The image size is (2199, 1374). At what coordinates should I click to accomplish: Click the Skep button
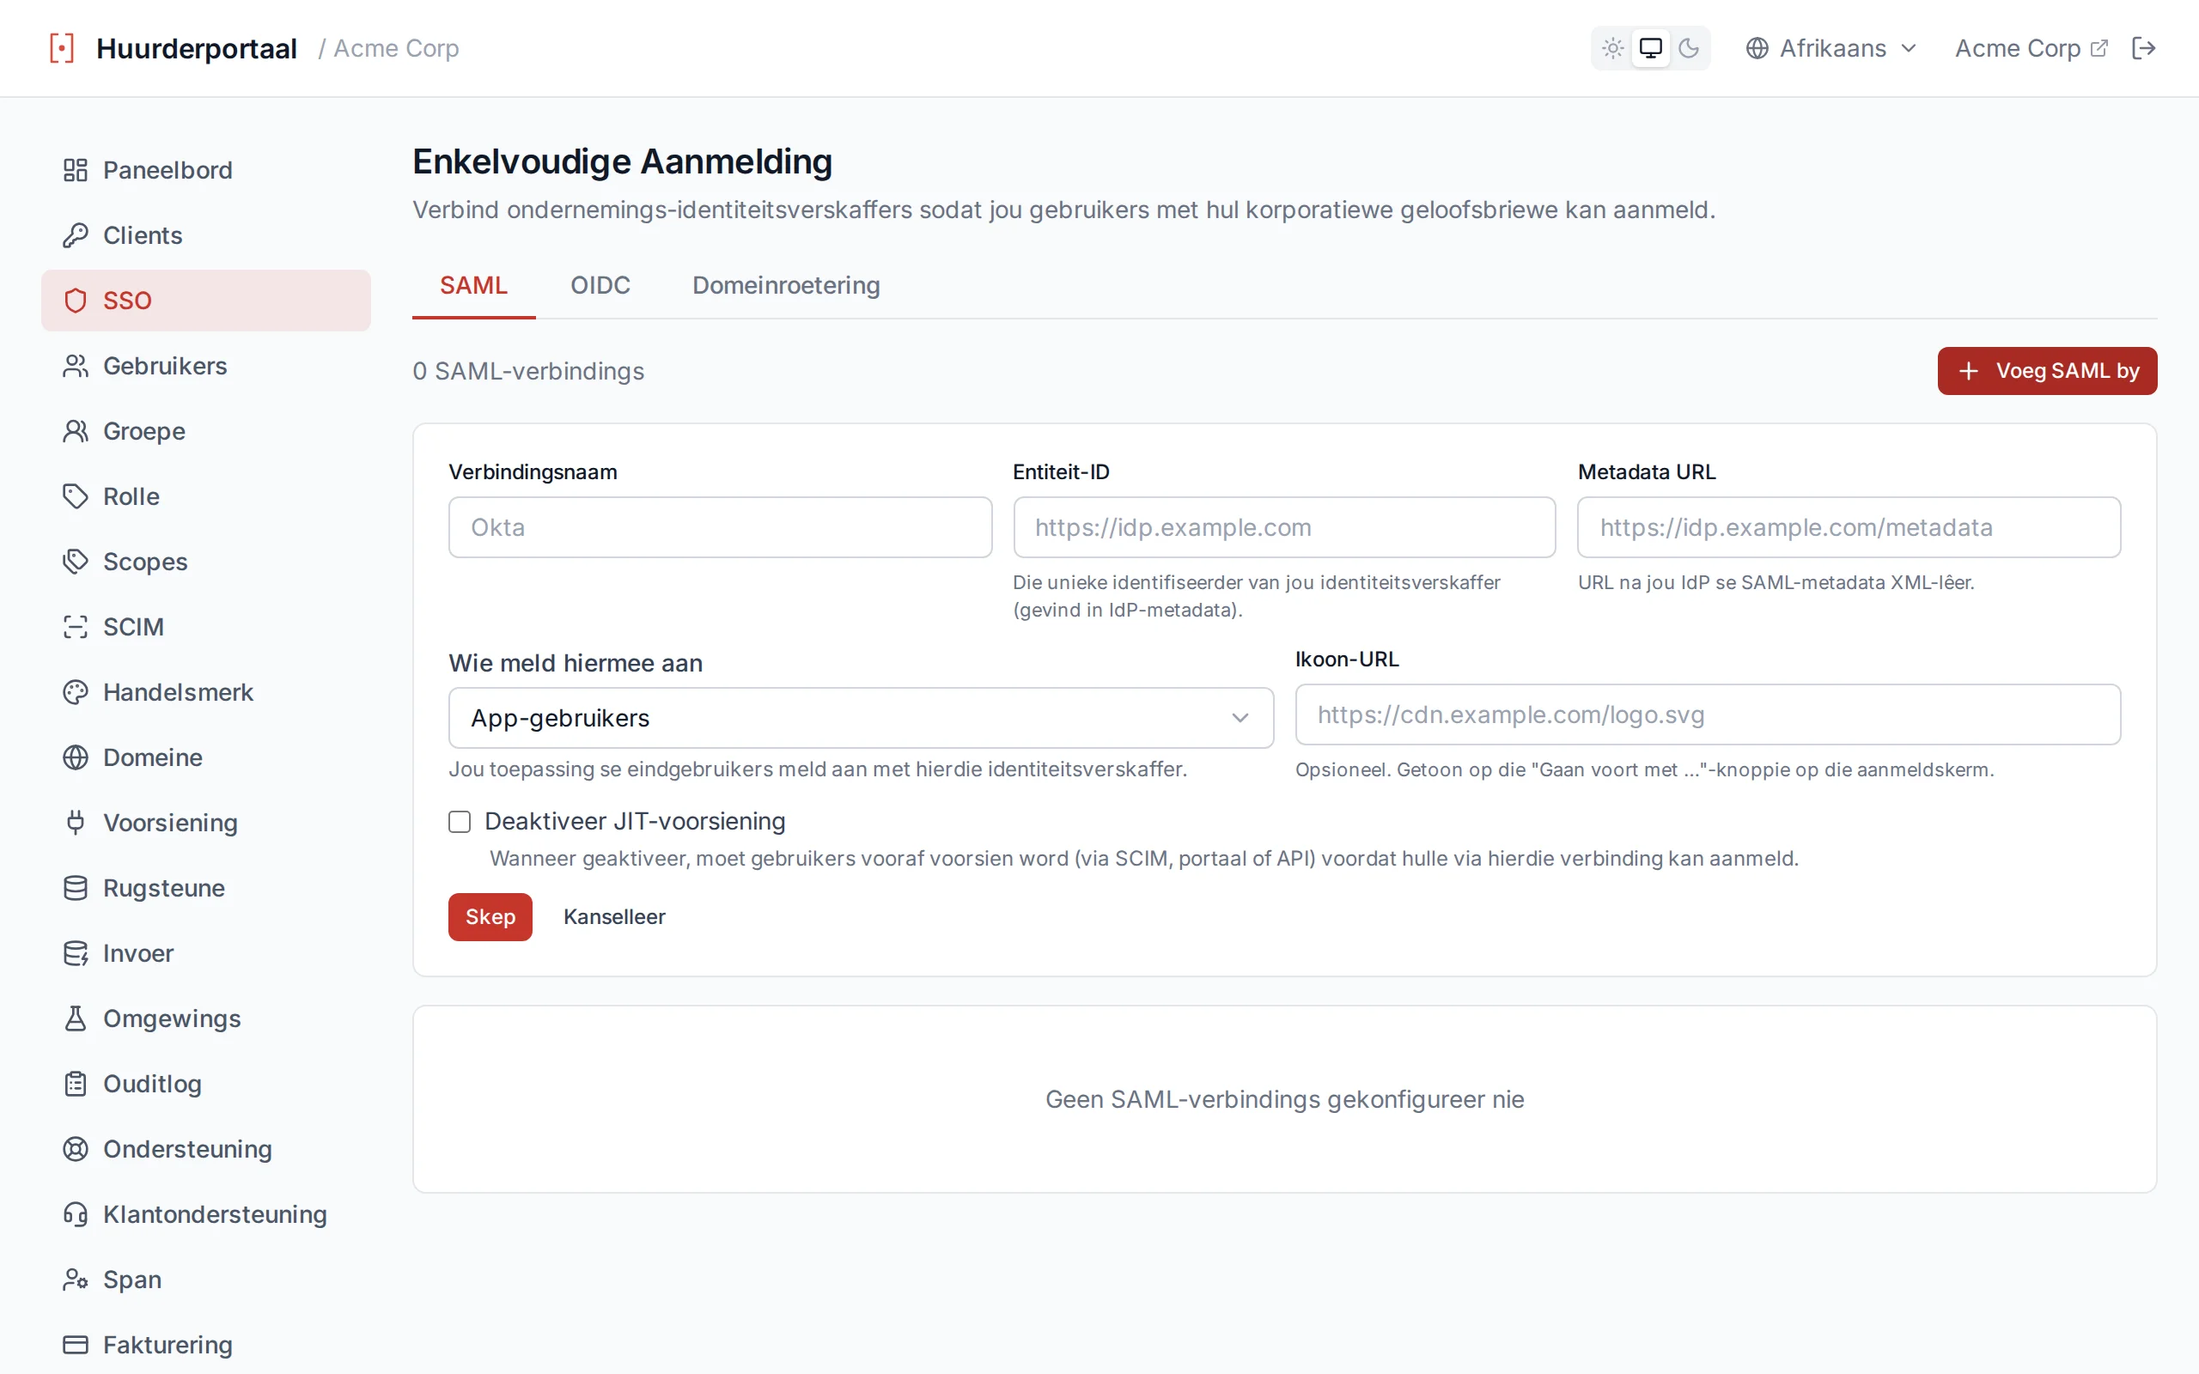pyautogui.click(x=490, y=917)
